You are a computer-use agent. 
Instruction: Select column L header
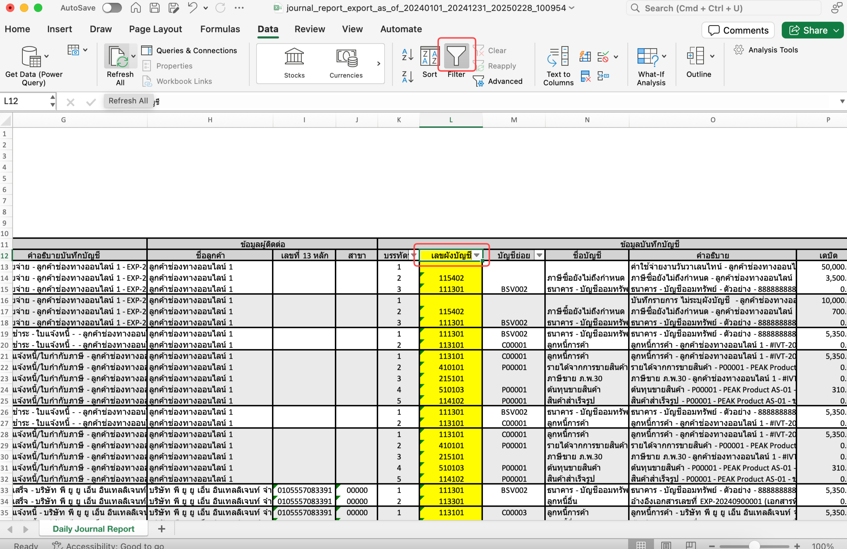[x=450, y=120]
